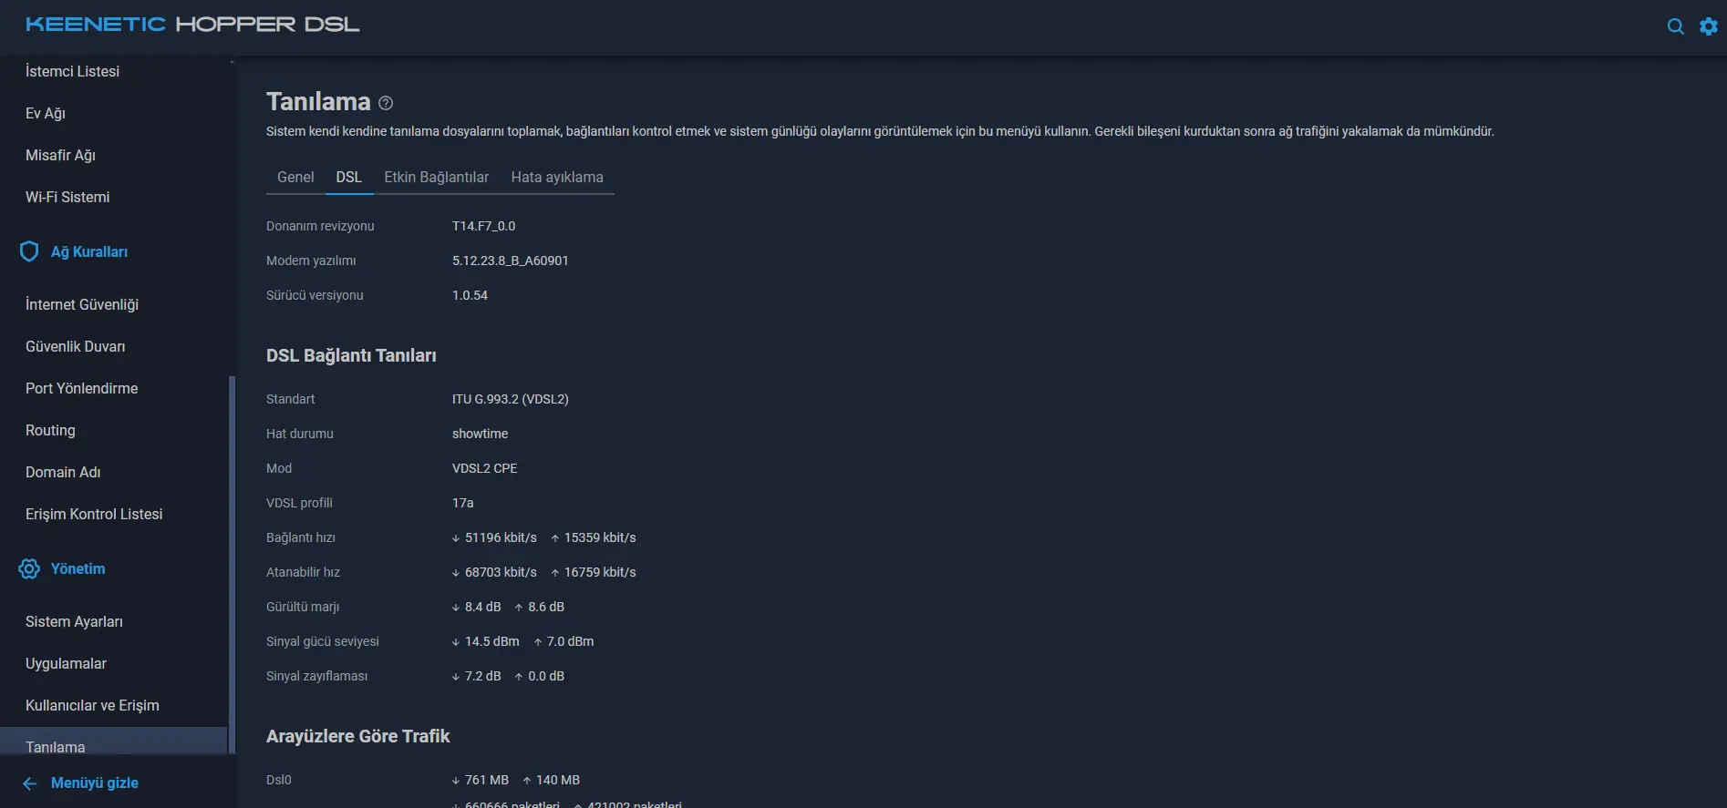Image resolution: width=1727 pixels, height=808 pixels.
Task: Select Routing in the sidebar
Action: point(50,430)
